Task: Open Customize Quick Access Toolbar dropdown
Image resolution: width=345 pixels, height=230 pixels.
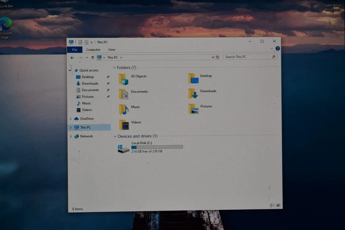Action: point(92,42)
